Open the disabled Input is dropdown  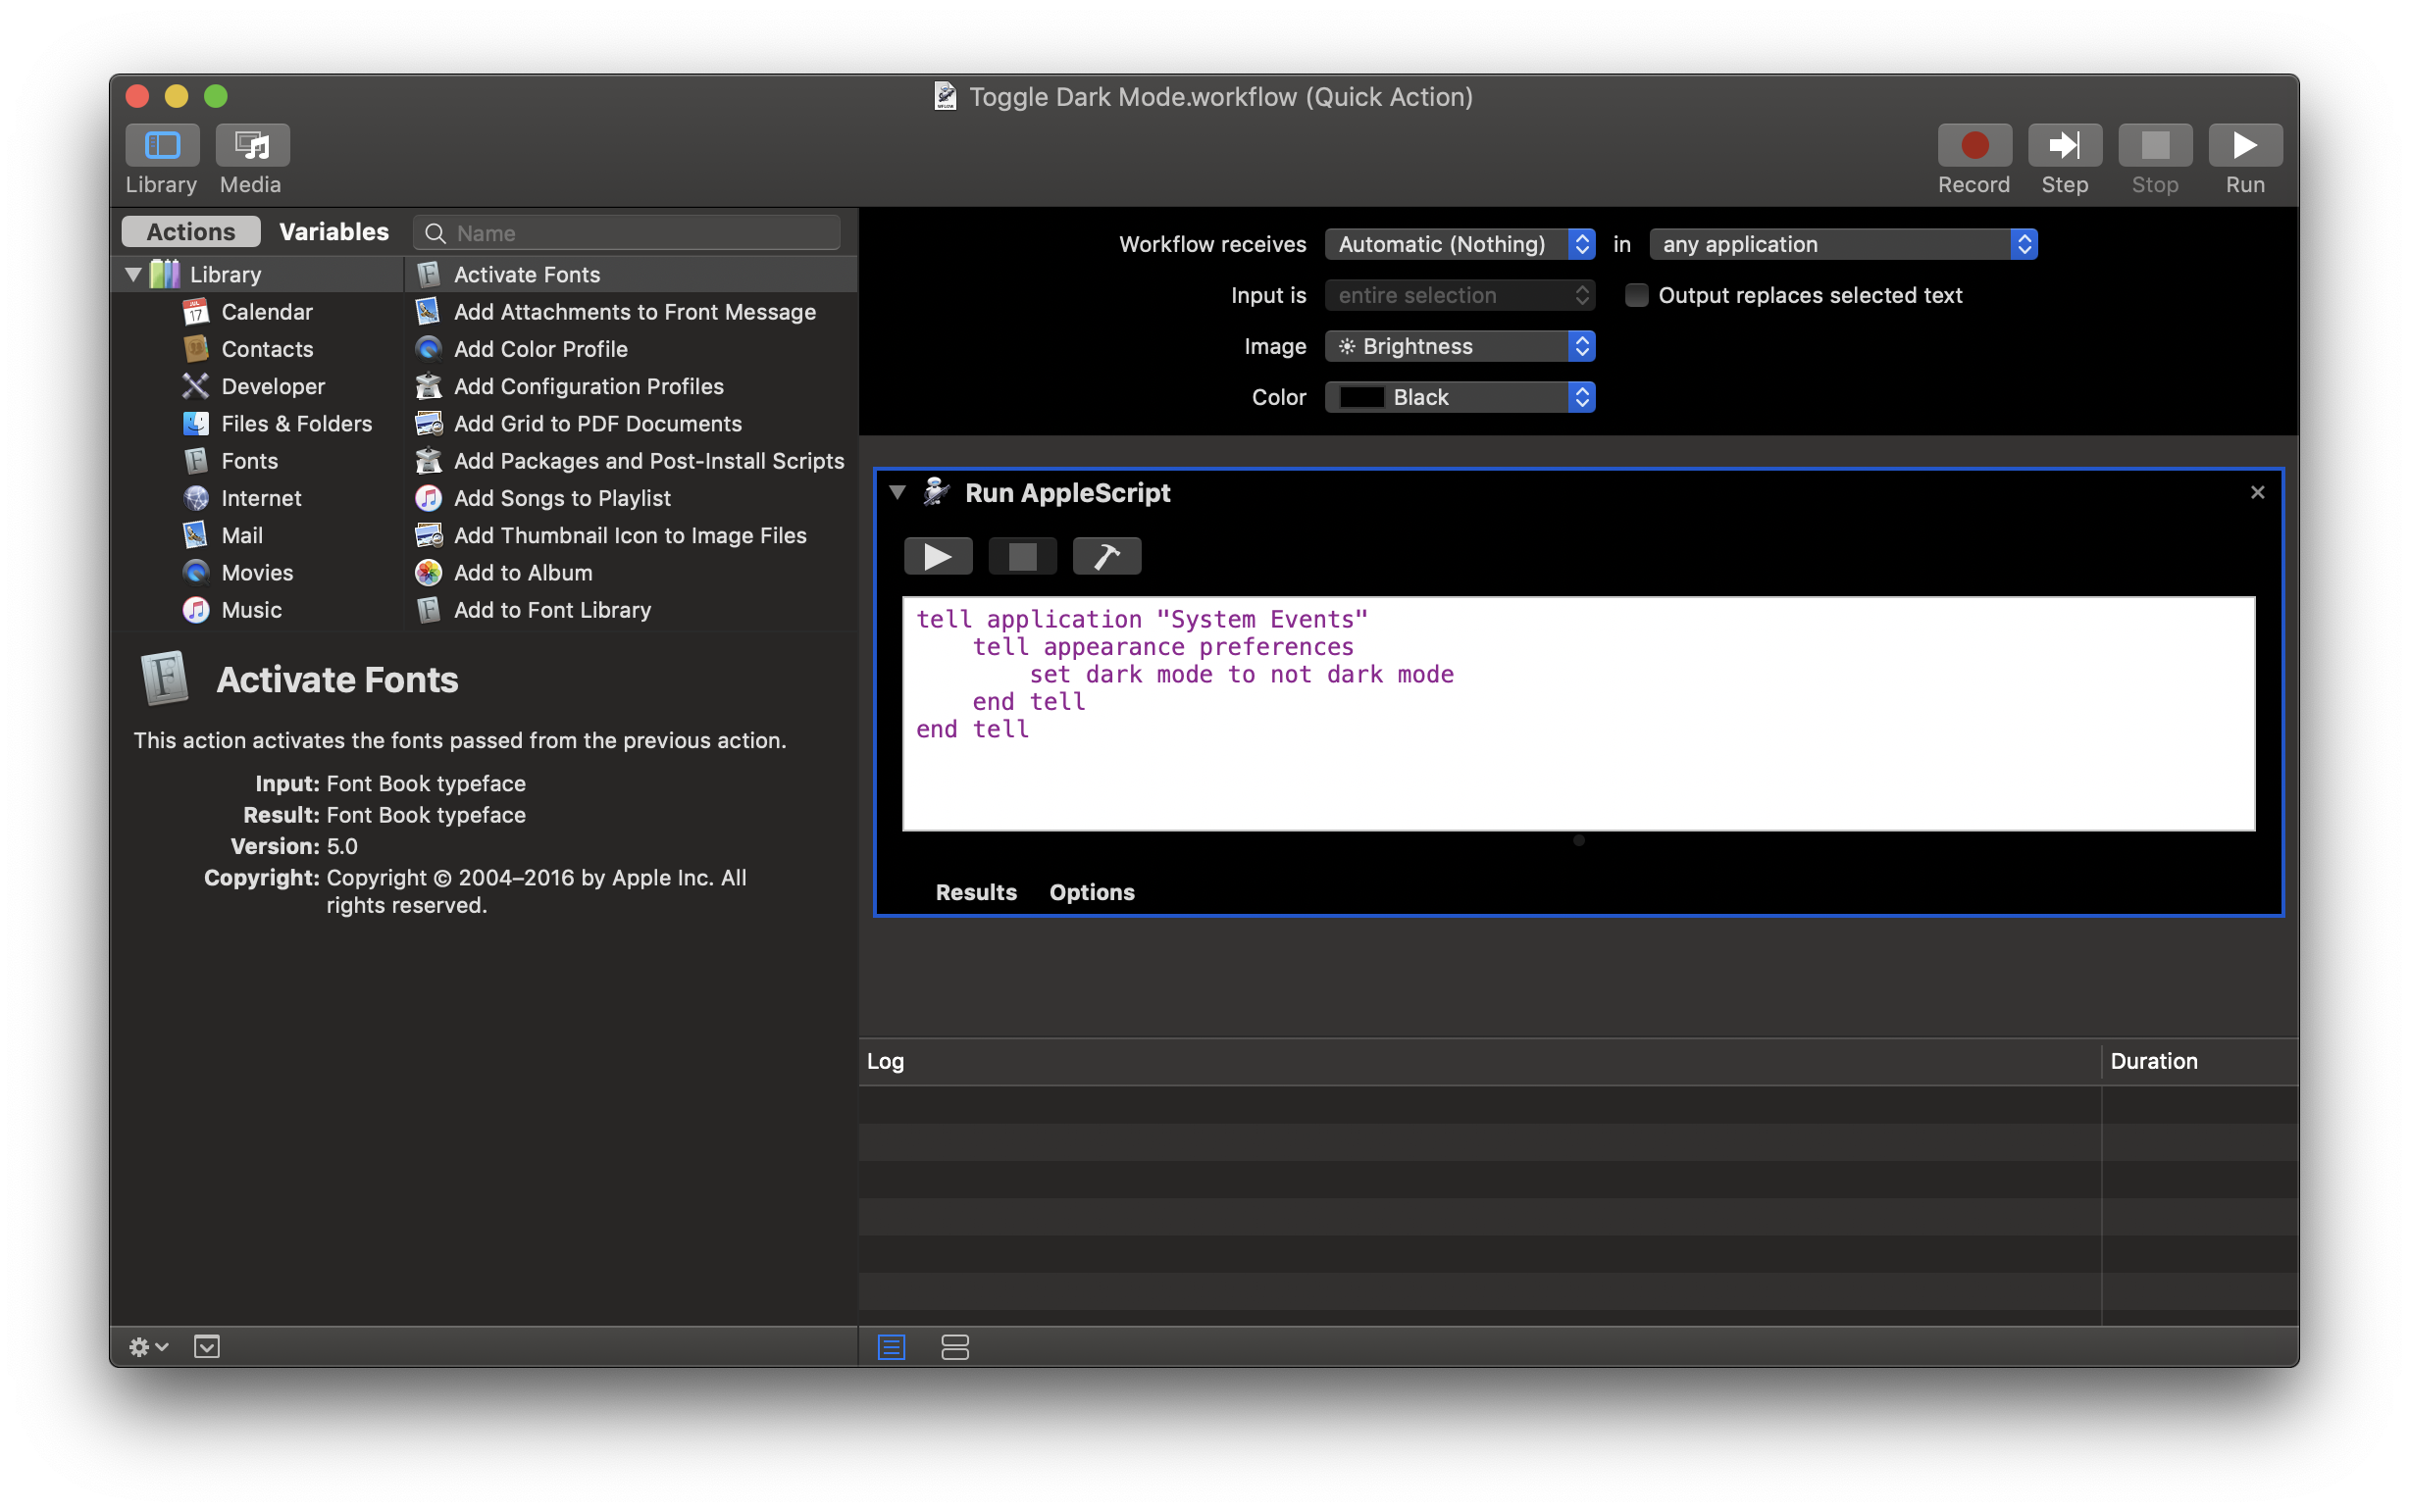point(1459,295)
